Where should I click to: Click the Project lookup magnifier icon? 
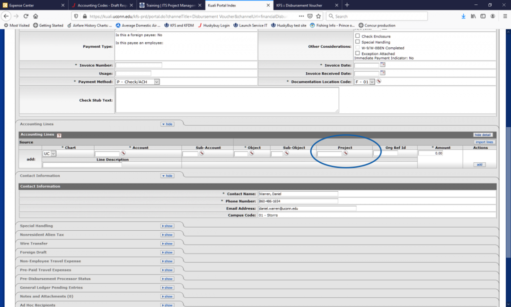pyautogui.click(x=345, y=154)
